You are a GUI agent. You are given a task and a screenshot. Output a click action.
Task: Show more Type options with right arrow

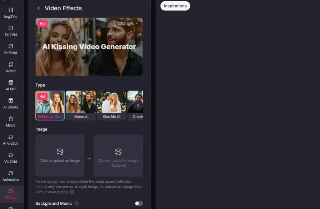tap(138, 105)
